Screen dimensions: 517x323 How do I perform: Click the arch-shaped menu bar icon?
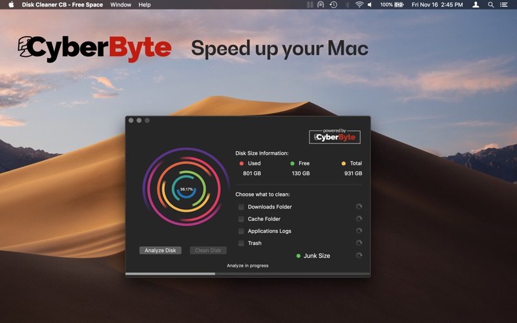click(321, 5)
